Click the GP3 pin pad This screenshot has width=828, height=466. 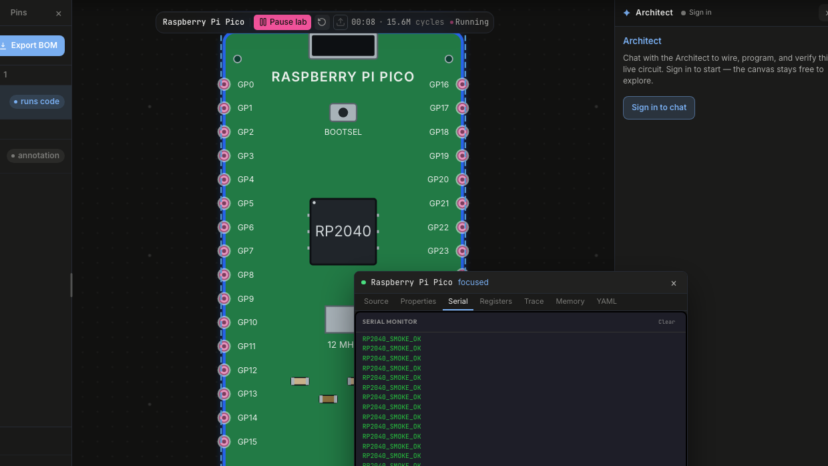coord(224,156)
